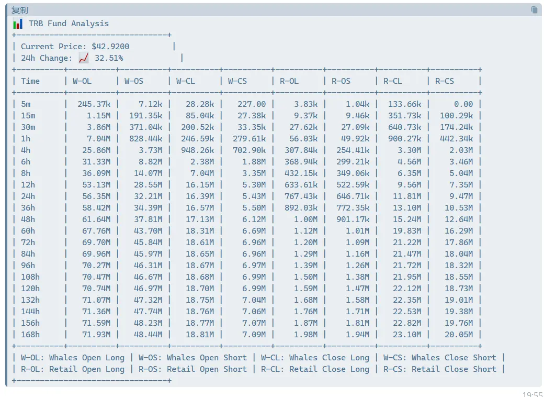Click the bar chart emoji before TRB
Screen dimensions: 544x397
[x=18, y=24]
